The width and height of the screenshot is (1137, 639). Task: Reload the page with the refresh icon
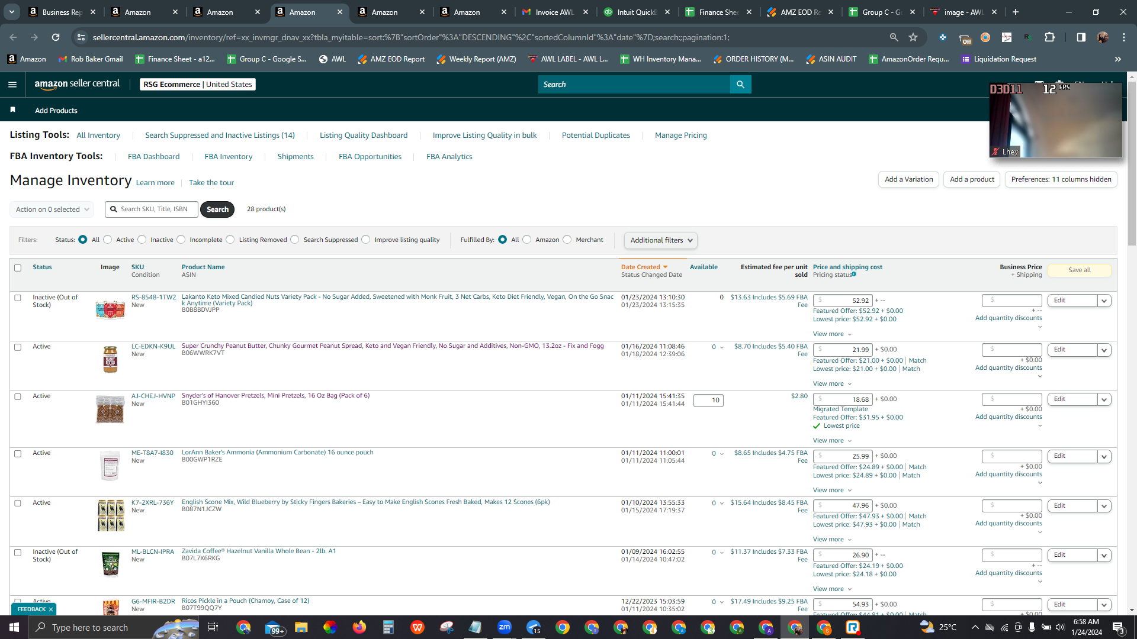pos(56,37)
